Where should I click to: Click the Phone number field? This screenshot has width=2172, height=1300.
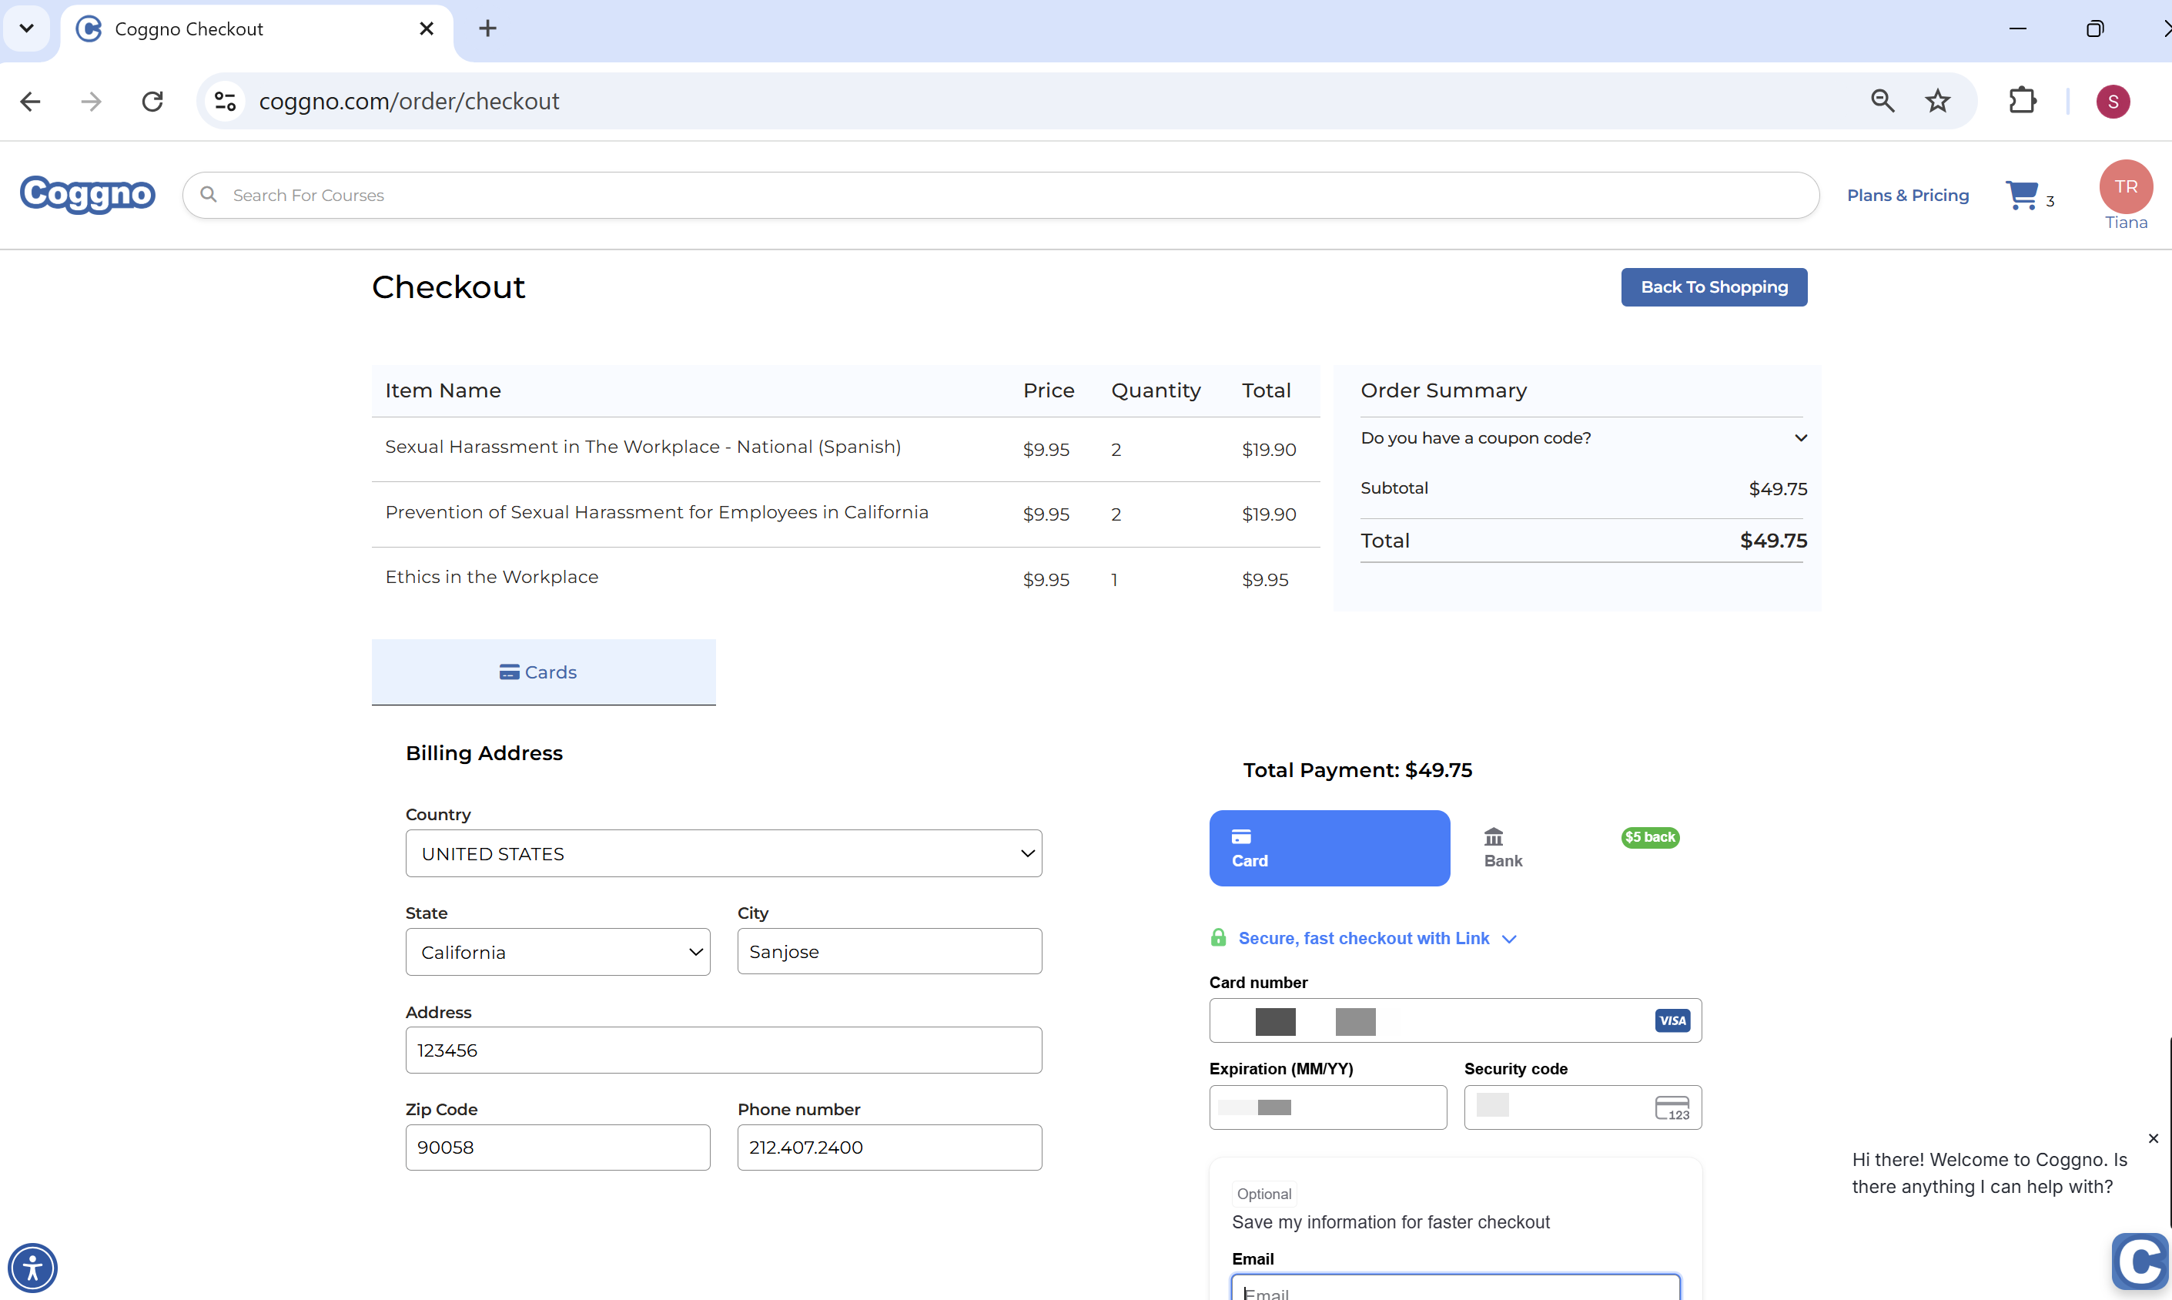coord(889,1148)
